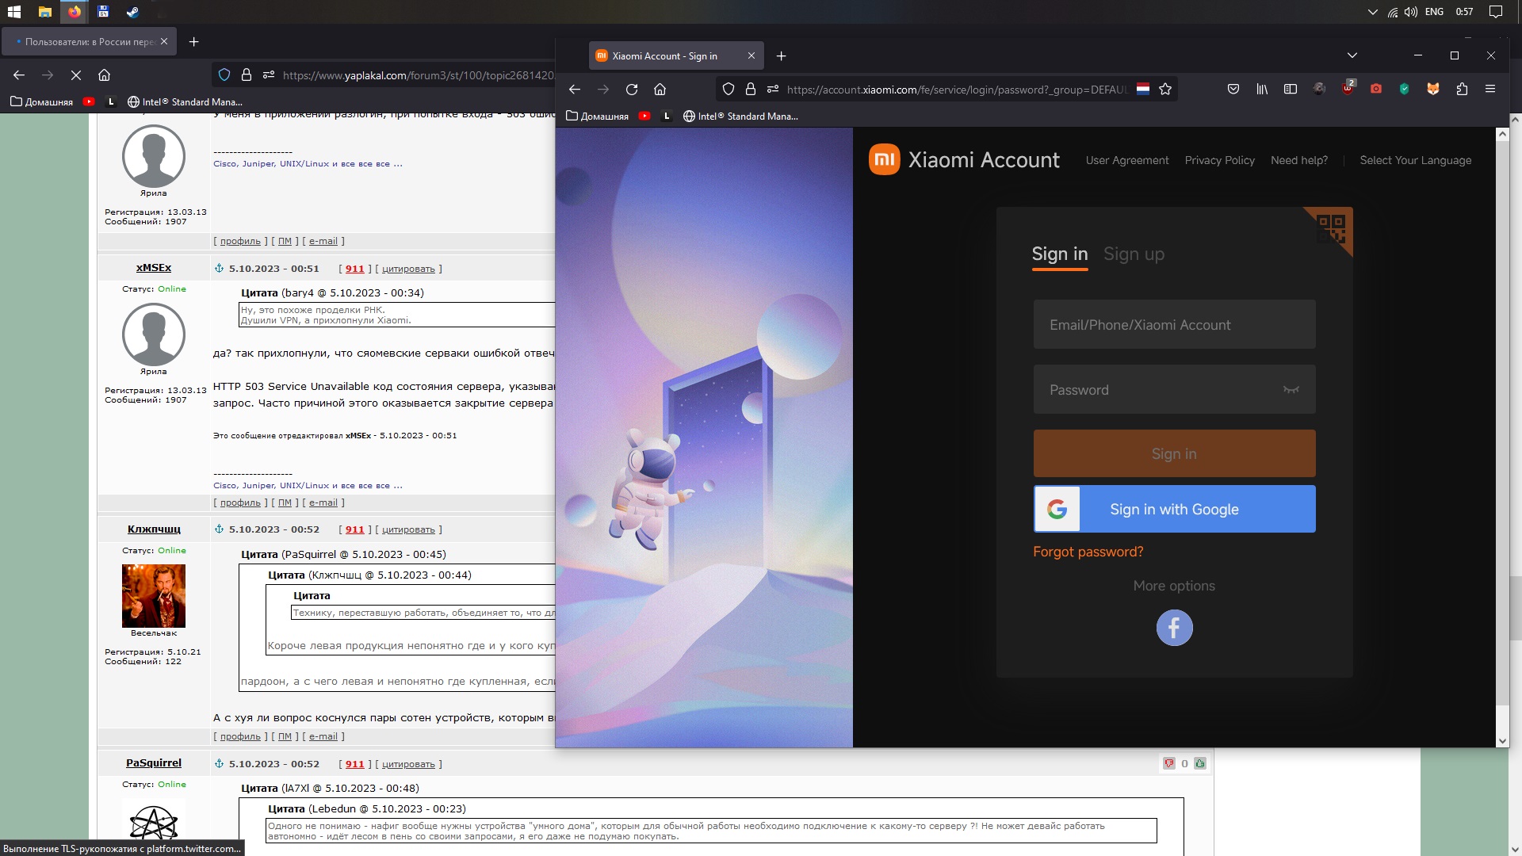
Task: Open the User Agreement link
Action: [x=1127, y=160]
